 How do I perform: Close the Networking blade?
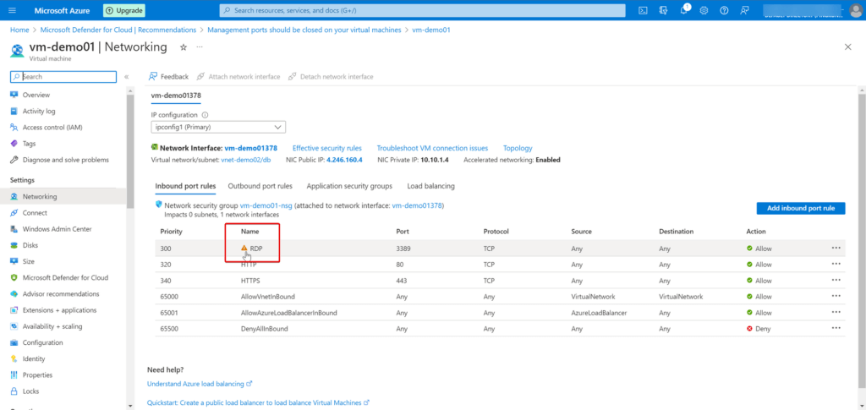847,47
